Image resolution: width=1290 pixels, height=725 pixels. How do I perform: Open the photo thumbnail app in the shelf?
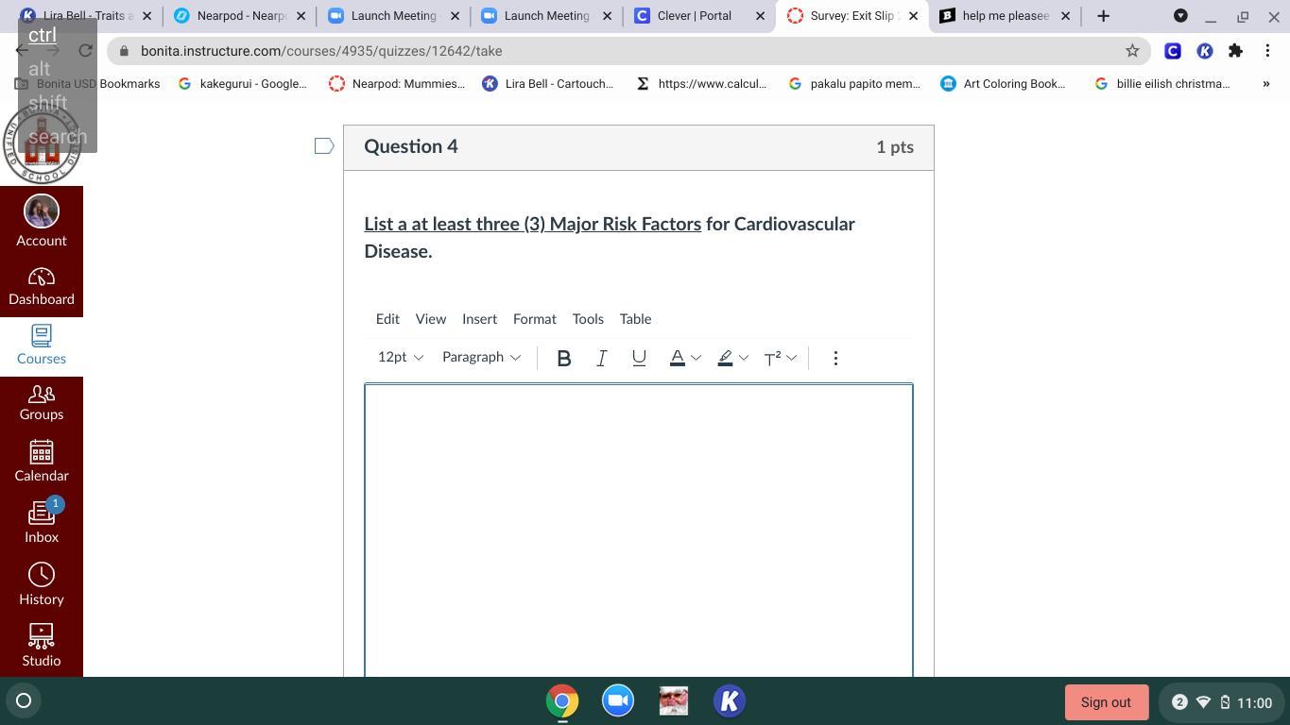point(674,701)
